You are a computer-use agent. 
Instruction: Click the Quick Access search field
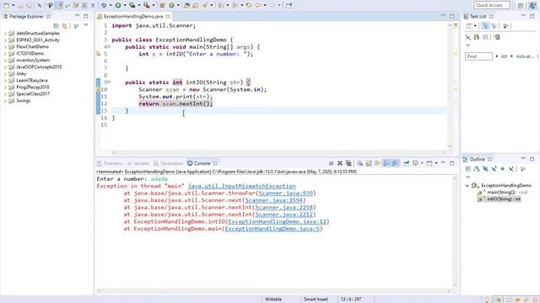(492, 5)
